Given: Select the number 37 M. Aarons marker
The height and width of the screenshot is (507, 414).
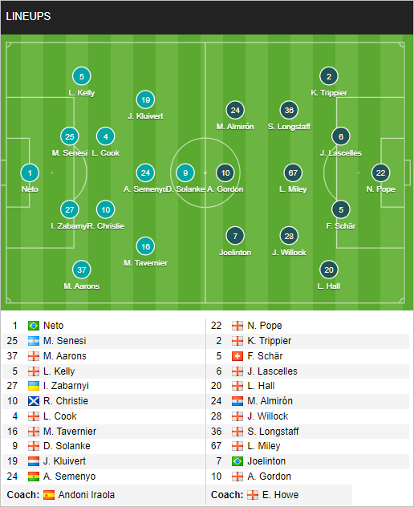Looking at the screenshot, I should [x=82, y=270].
